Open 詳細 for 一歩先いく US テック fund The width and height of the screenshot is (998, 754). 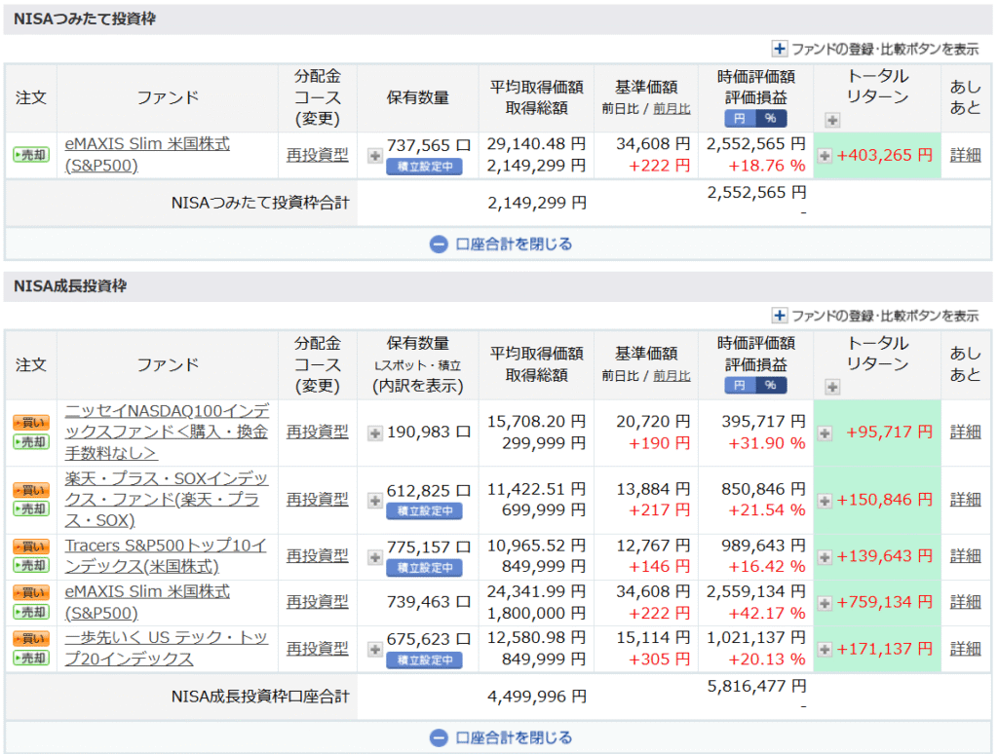[965, 649]
